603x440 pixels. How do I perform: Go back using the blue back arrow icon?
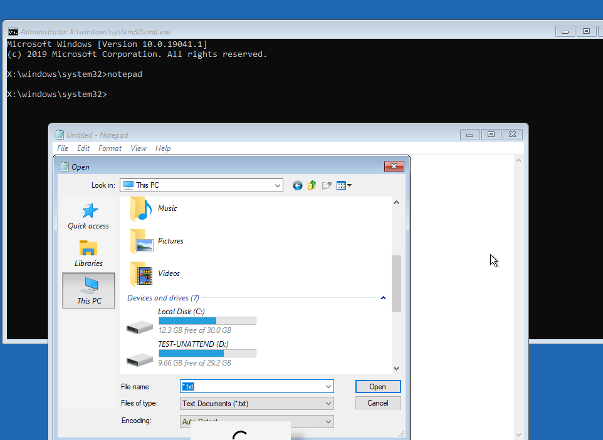pos(297,186)
